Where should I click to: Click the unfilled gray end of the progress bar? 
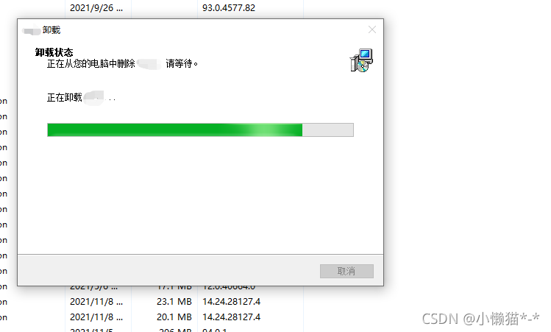coord(328,130)
